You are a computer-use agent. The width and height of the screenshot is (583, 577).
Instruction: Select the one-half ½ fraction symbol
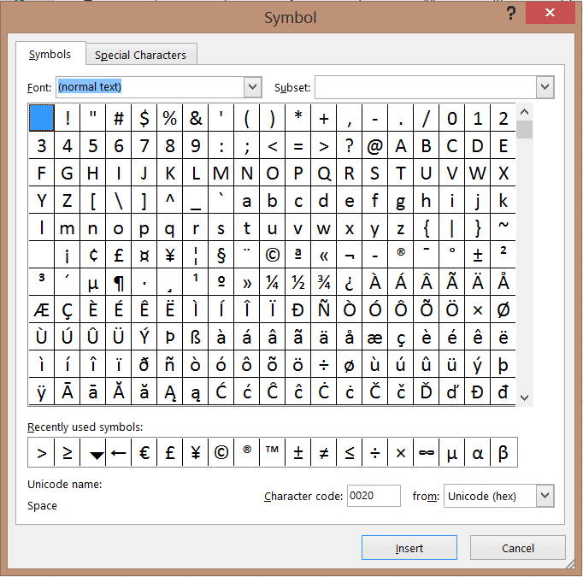298,282
